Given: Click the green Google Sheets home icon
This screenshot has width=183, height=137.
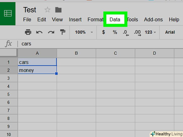Looking at the screenshot, I should pos(8,14).
